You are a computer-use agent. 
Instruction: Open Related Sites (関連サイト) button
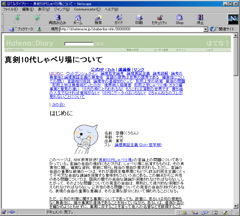(x=222, y=29)
